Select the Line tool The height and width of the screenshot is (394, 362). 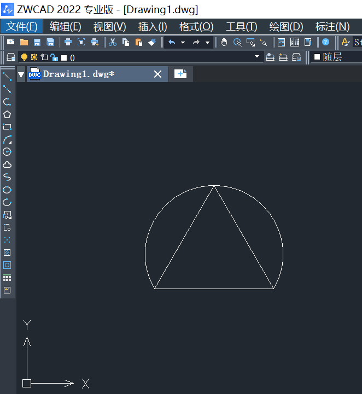coord(7,77)
